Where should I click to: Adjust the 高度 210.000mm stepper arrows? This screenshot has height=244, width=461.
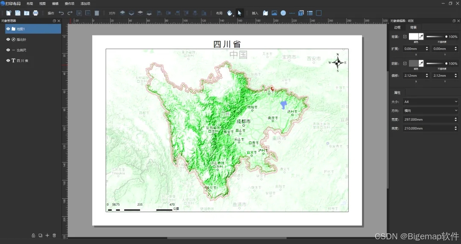tap(456, 128)
